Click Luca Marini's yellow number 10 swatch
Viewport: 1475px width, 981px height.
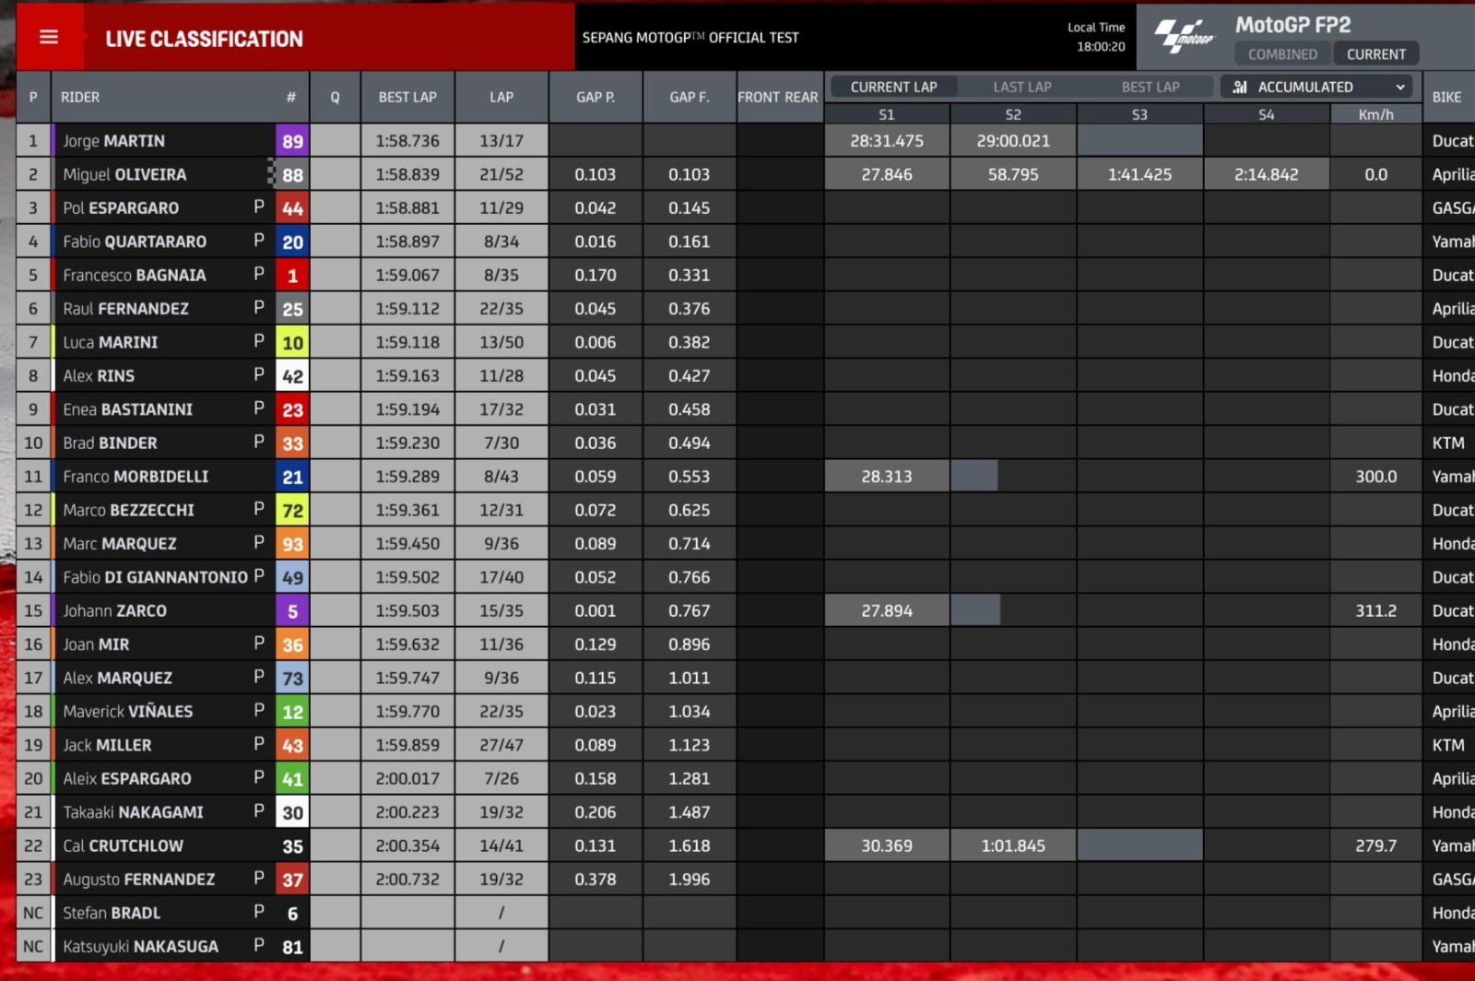click(292, 343)
